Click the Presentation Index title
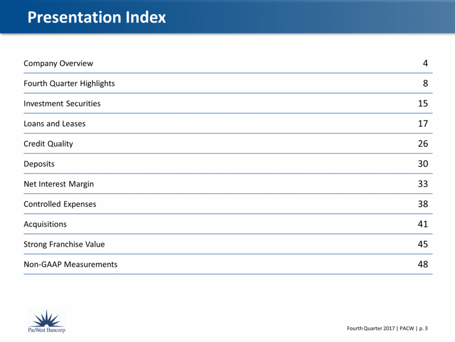This screenshot has width=455, height=342. 96,17
